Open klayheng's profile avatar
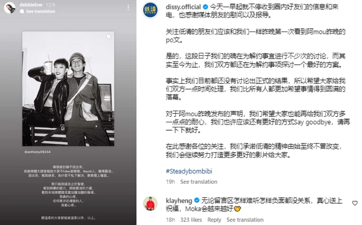Screen dimensions: 362x225 click(x=150, y=204)
